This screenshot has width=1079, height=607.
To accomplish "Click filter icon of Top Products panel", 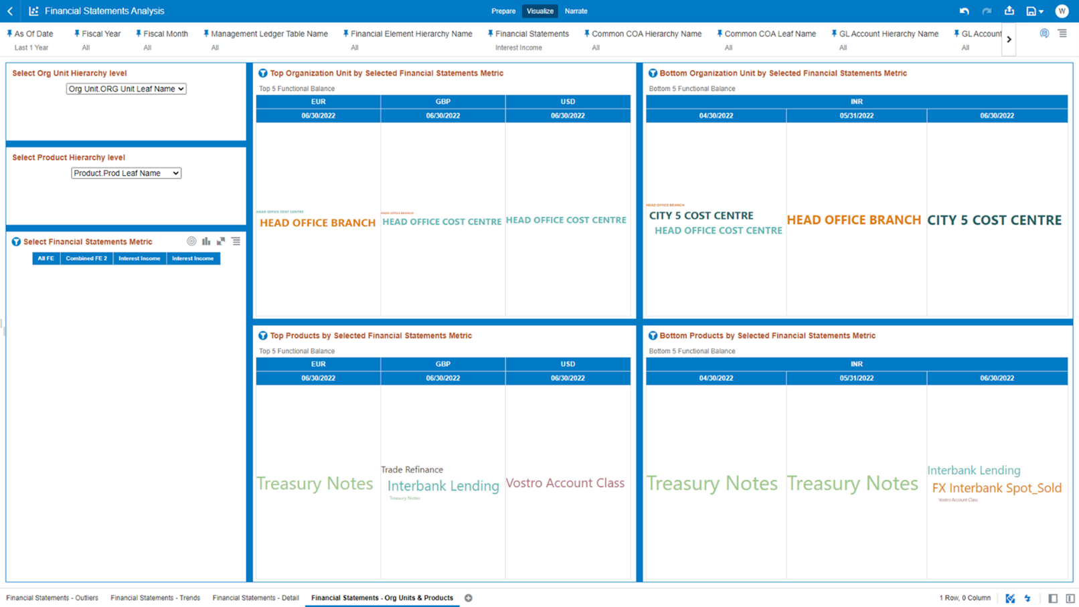I will pos(262,335).
